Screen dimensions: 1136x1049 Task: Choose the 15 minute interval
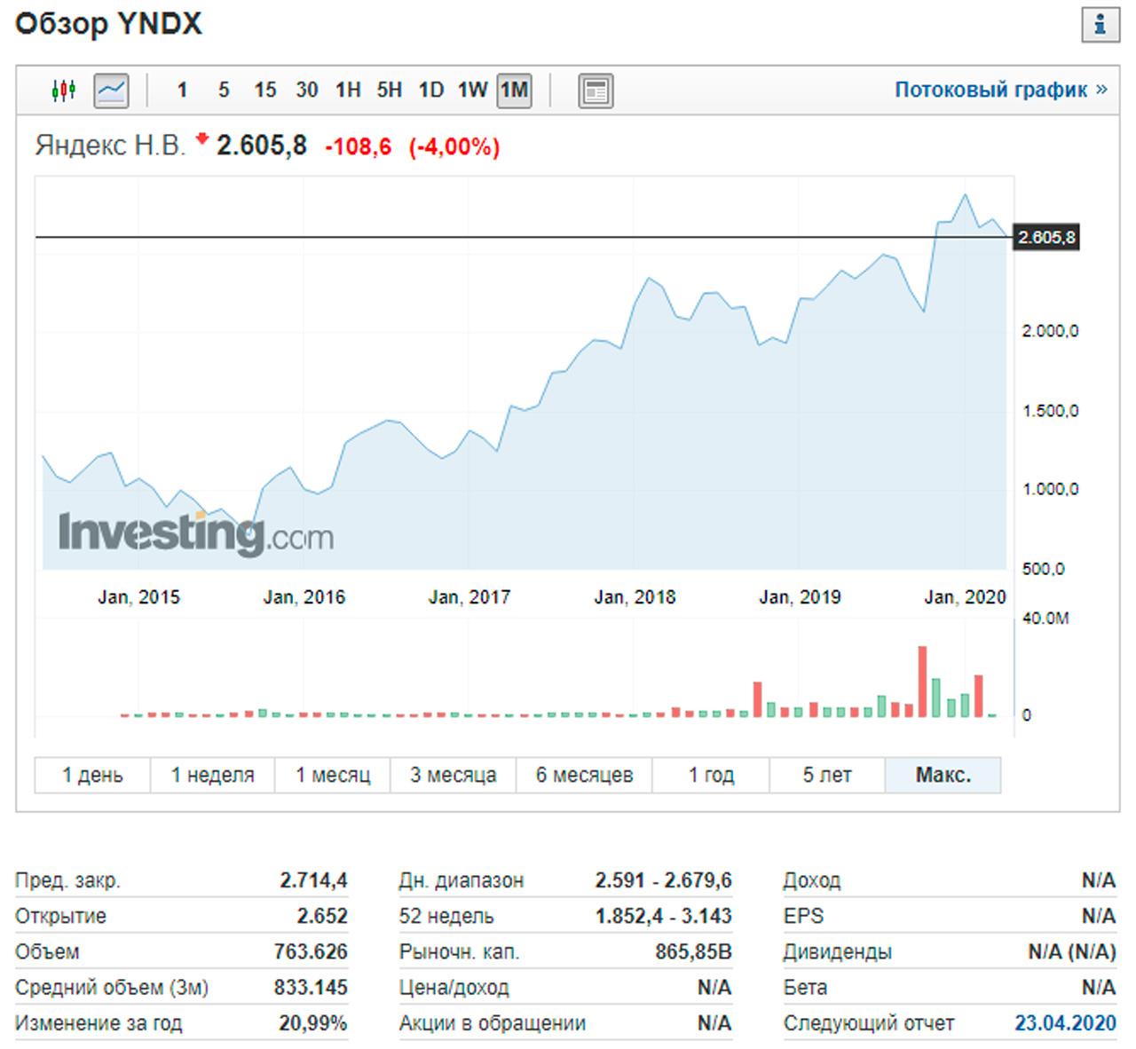(264, 91)
